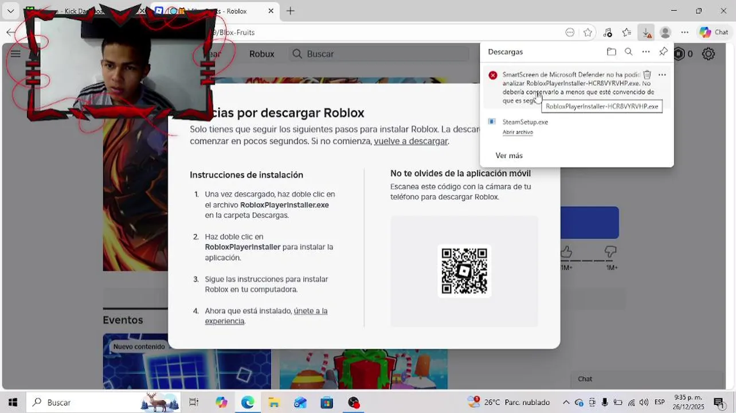Viewport: 736px width, 413px height.
Task: Click Ver más in downloads panel
Action: [509, 155]
